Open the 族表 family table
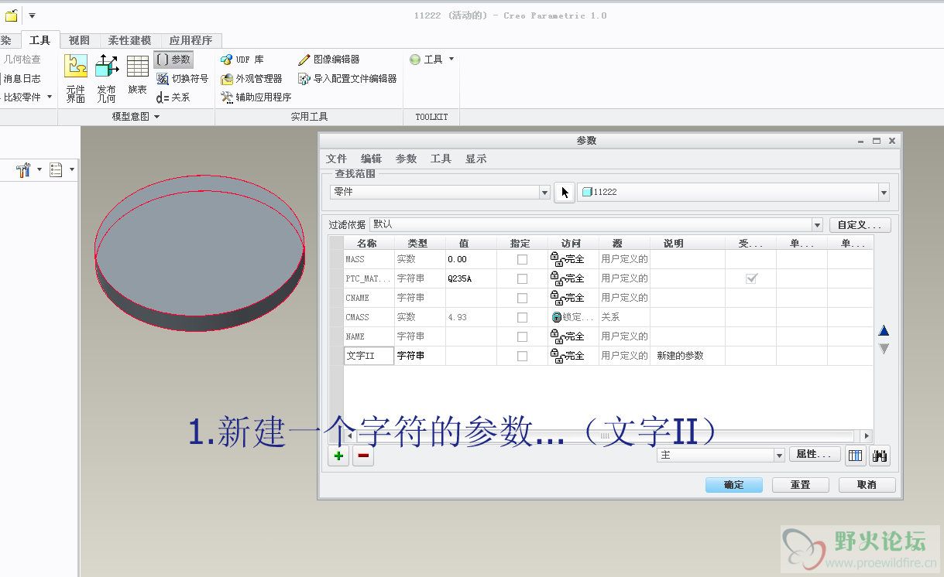944x577 pixels. (x=137, y=74)
